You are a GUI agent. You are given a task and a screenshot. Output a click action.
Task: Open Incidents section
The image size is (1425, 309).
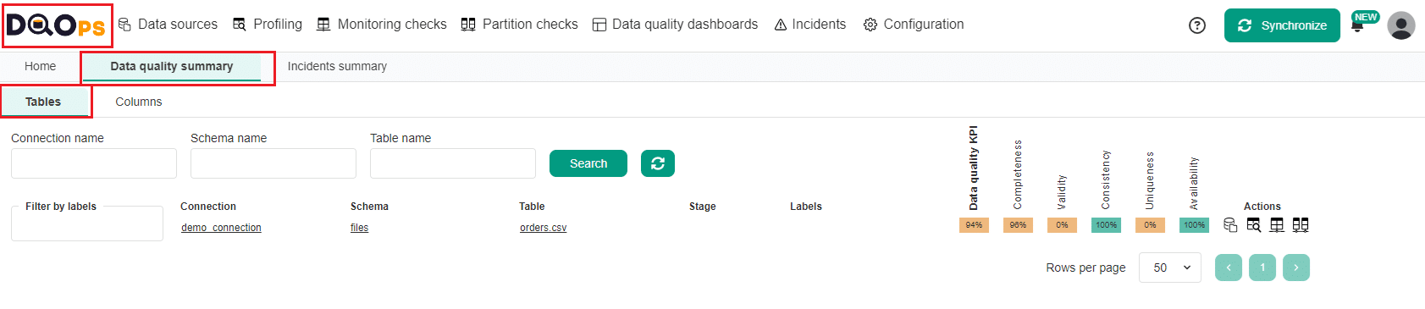coord(810,25)
